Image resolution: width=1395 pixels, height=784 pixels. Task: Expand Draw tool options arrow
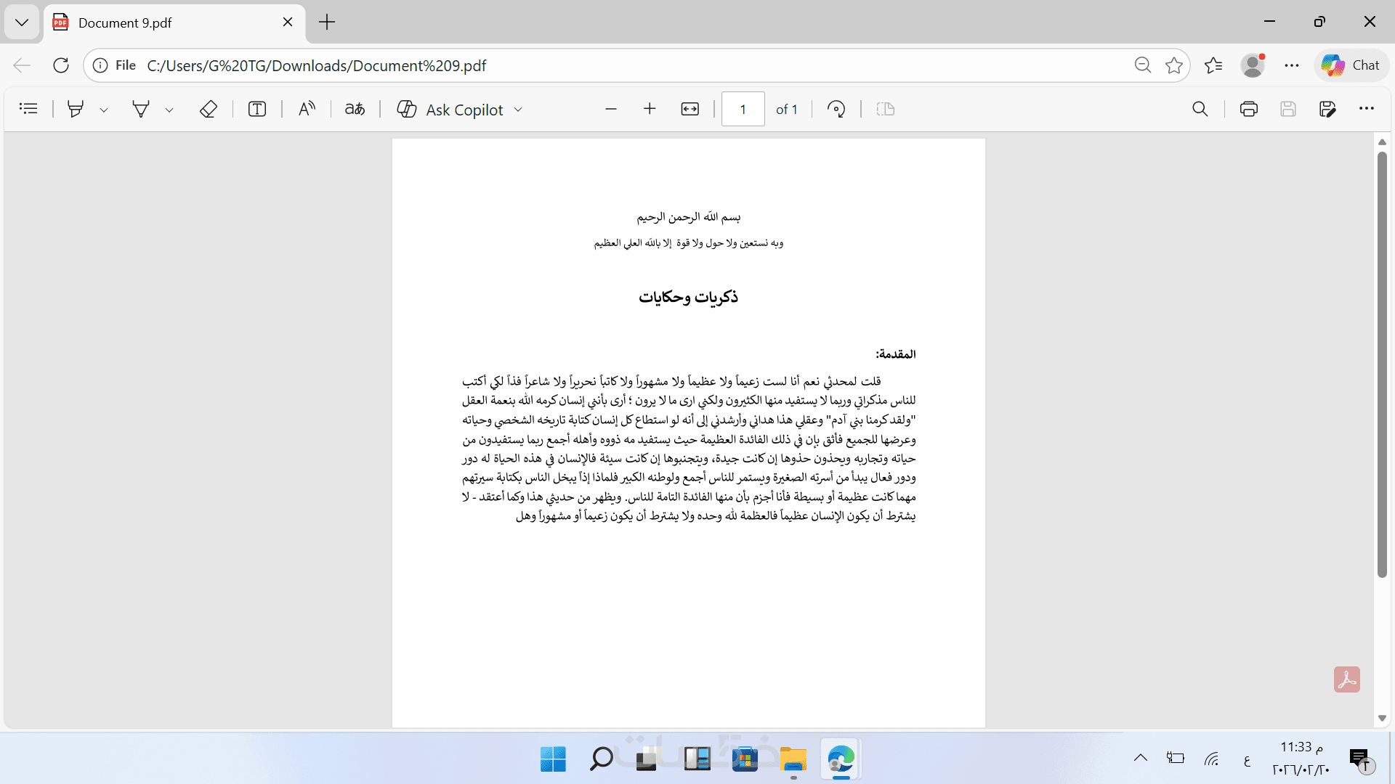[169, 110]
